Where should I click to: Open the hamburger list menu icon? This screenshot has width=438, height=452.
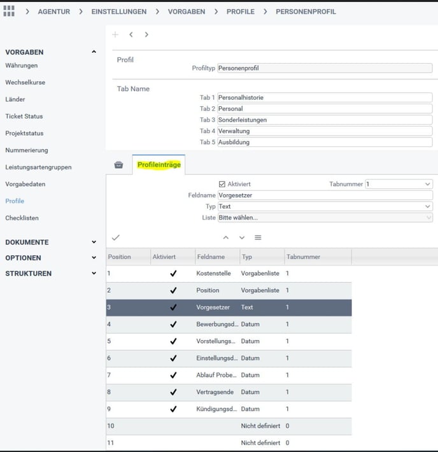tap(258, 237)
